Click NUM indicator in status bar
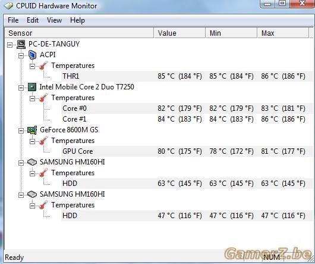The height and width of the screenshot is (264, 315). pyautogui.click(x=272, y=257)
